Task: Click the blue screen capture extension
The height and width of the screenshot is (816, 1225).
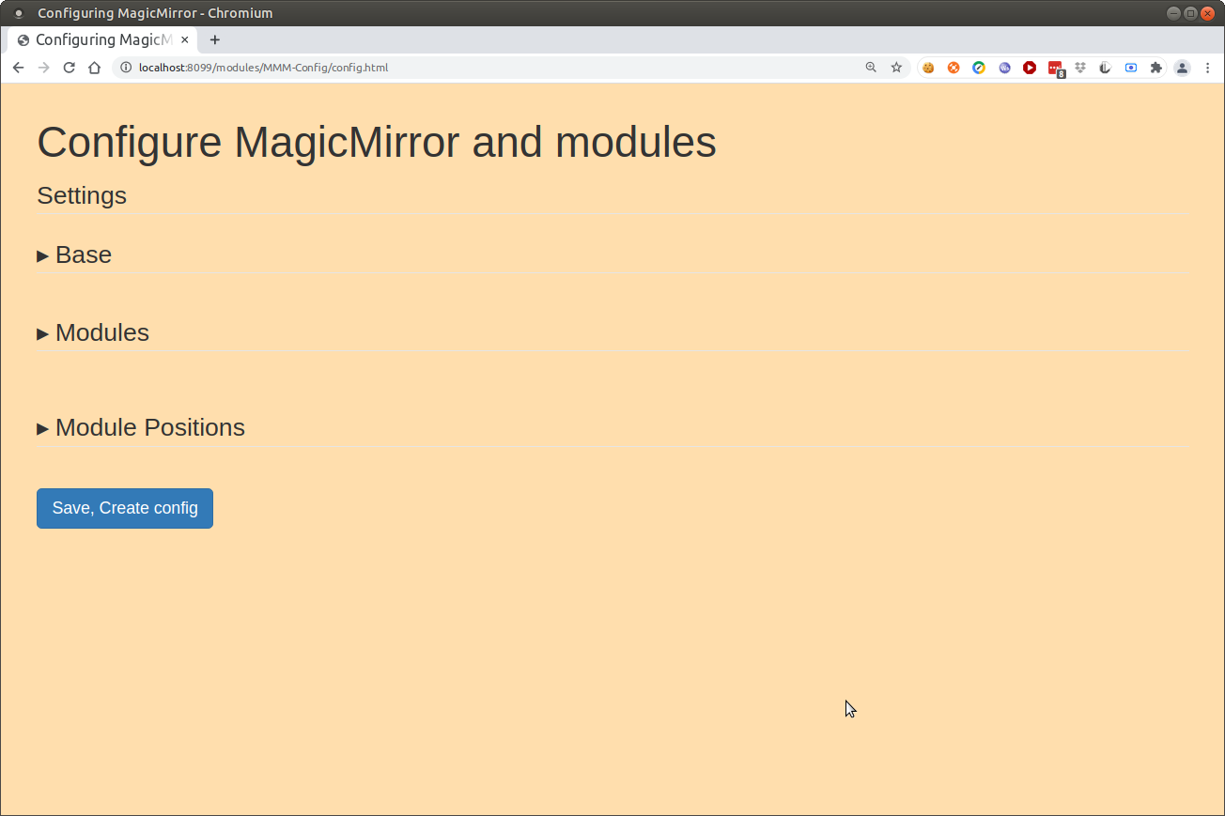Action: pos(1131,68)
